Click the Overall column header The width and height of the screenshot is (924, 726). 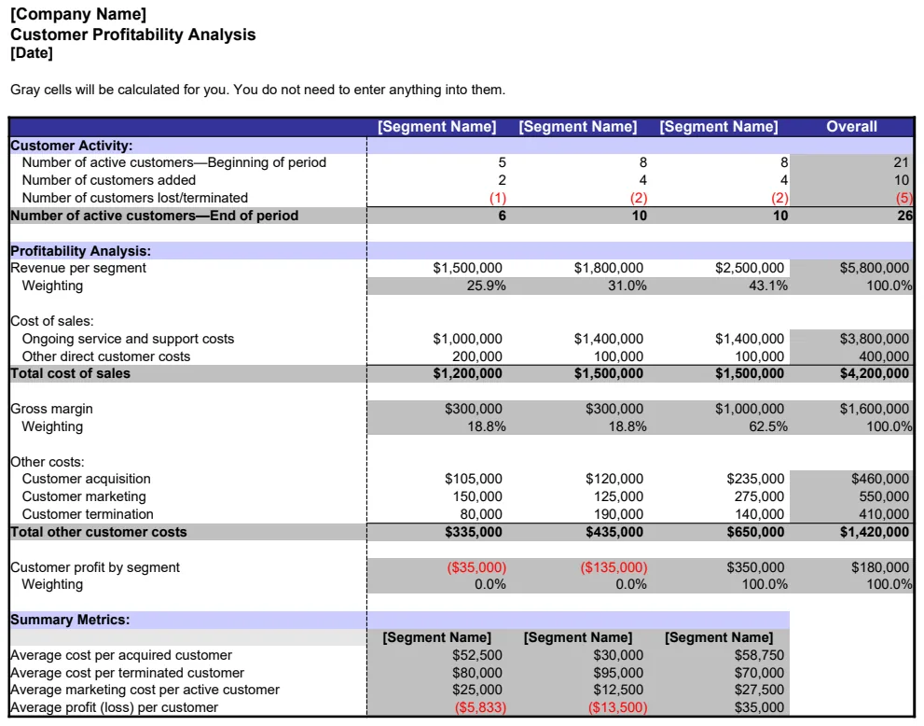click(851, 127)
